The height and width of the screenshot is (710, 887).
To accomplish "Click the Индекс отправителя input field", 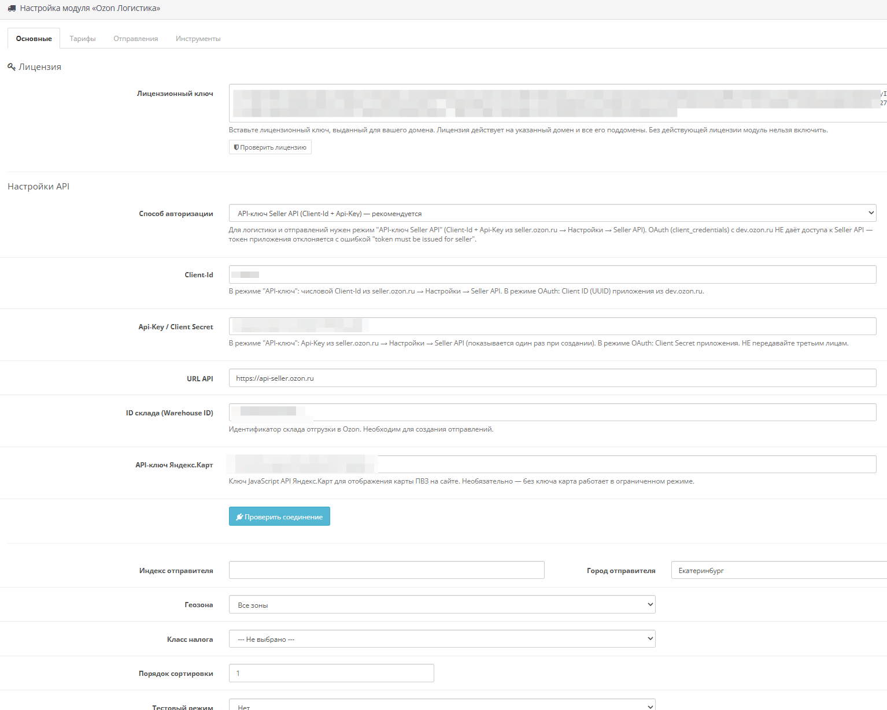I will 387,570.
